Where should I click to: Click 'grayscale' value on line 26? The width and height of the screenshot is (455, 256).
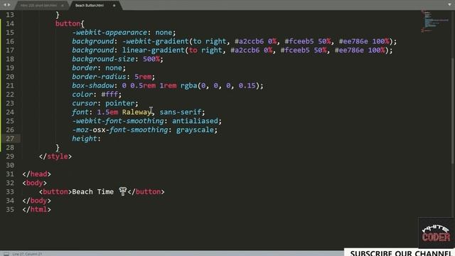coord(195,129)
